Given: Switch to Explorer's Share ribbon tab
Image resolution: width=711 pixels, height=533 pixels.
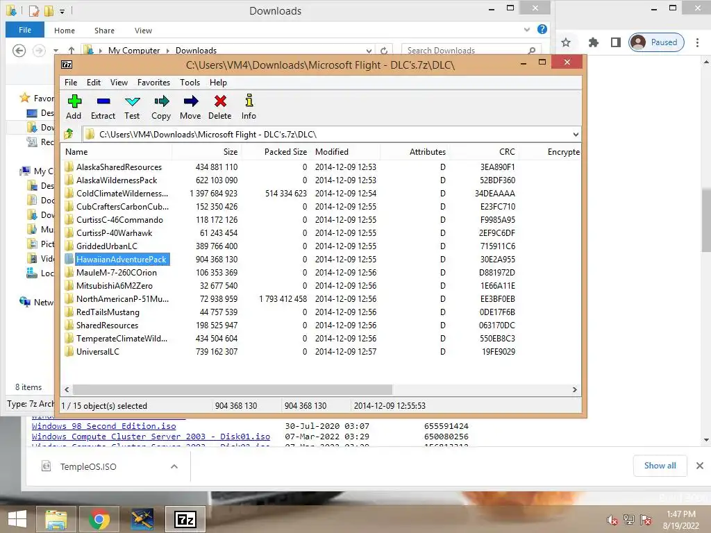Looking at the screenshot, I should 104,31.
